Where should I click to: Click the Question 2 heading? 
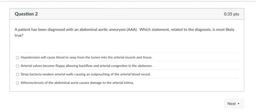26,14
